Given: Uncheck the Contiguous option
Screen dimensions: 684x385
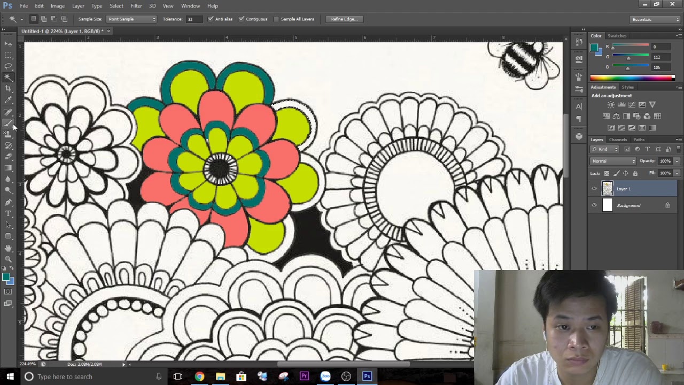Looking at the screenshot, I should coord(242,19).
